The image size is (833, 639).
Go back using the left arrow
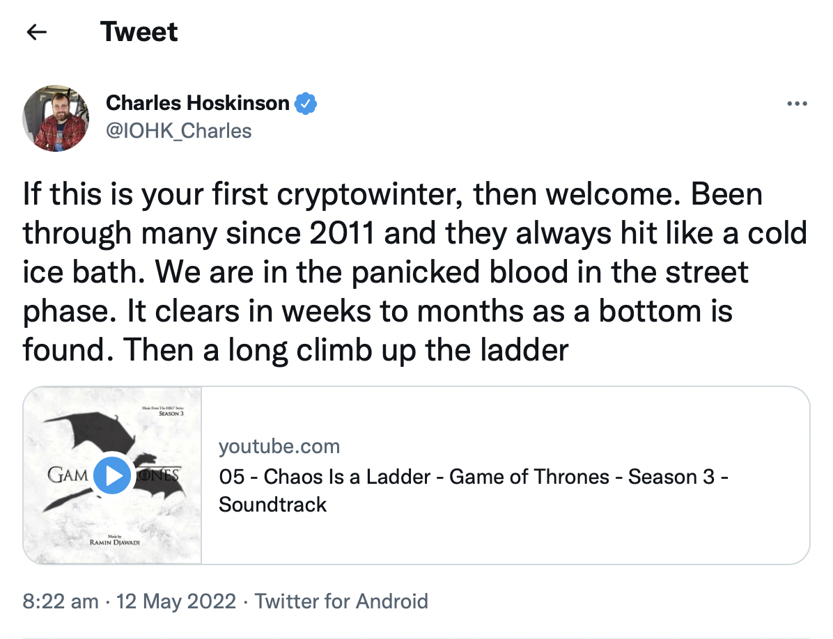pos(36,32)
